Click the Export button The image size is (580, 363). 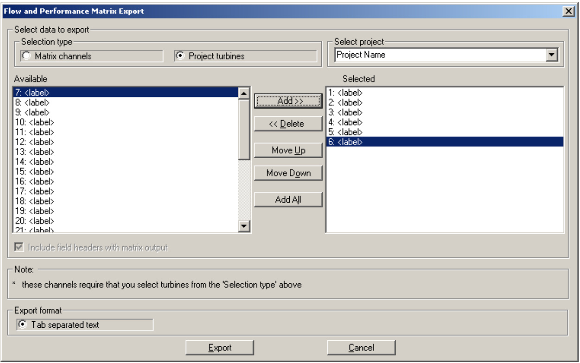click(x=220, y=348)
